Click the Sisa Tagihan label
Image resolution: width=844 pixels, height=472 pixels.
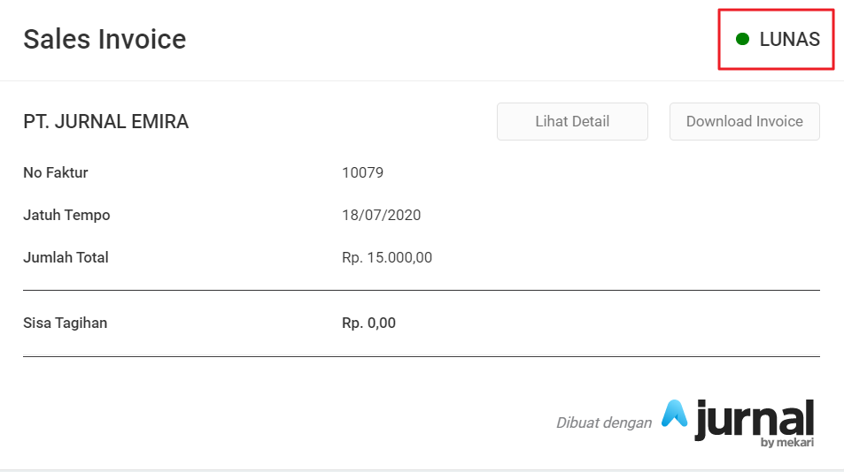pos(65,323)
